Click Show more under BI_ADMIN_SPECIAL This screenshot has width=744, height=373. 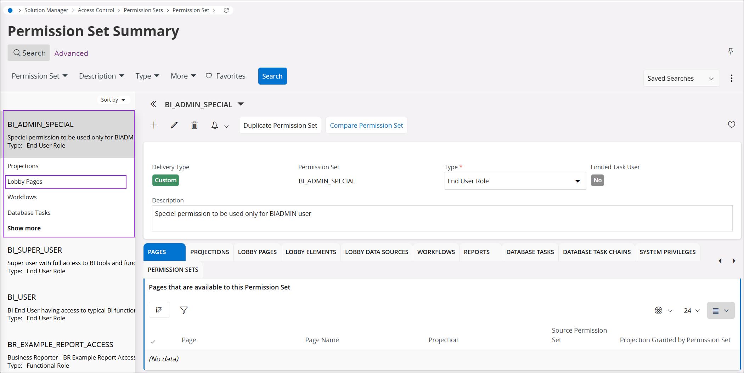[24, 228]
